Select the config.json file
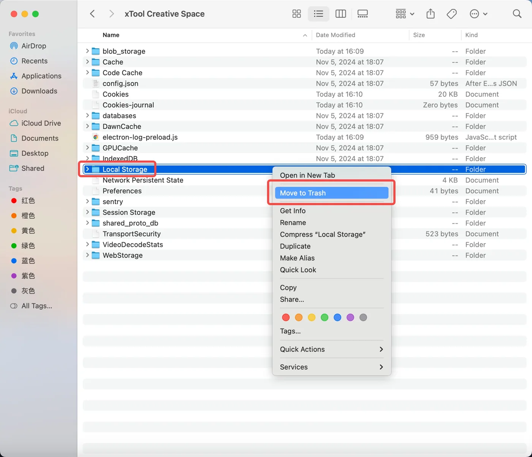This screenshot has width=532, height=457. (304, 83)
